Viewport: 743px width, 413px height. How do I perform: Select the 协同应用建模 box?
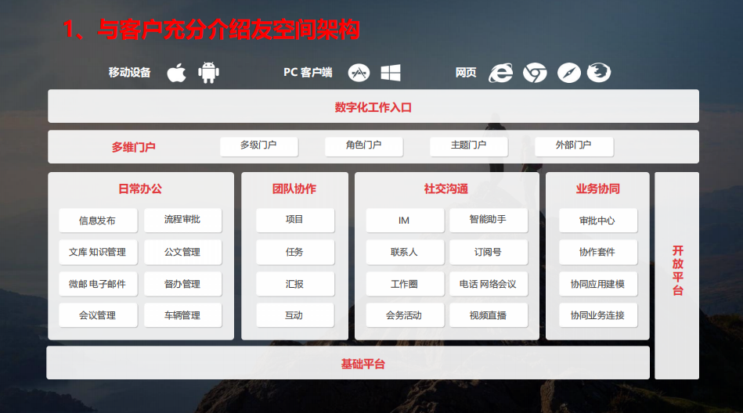(x=598, y=284)
